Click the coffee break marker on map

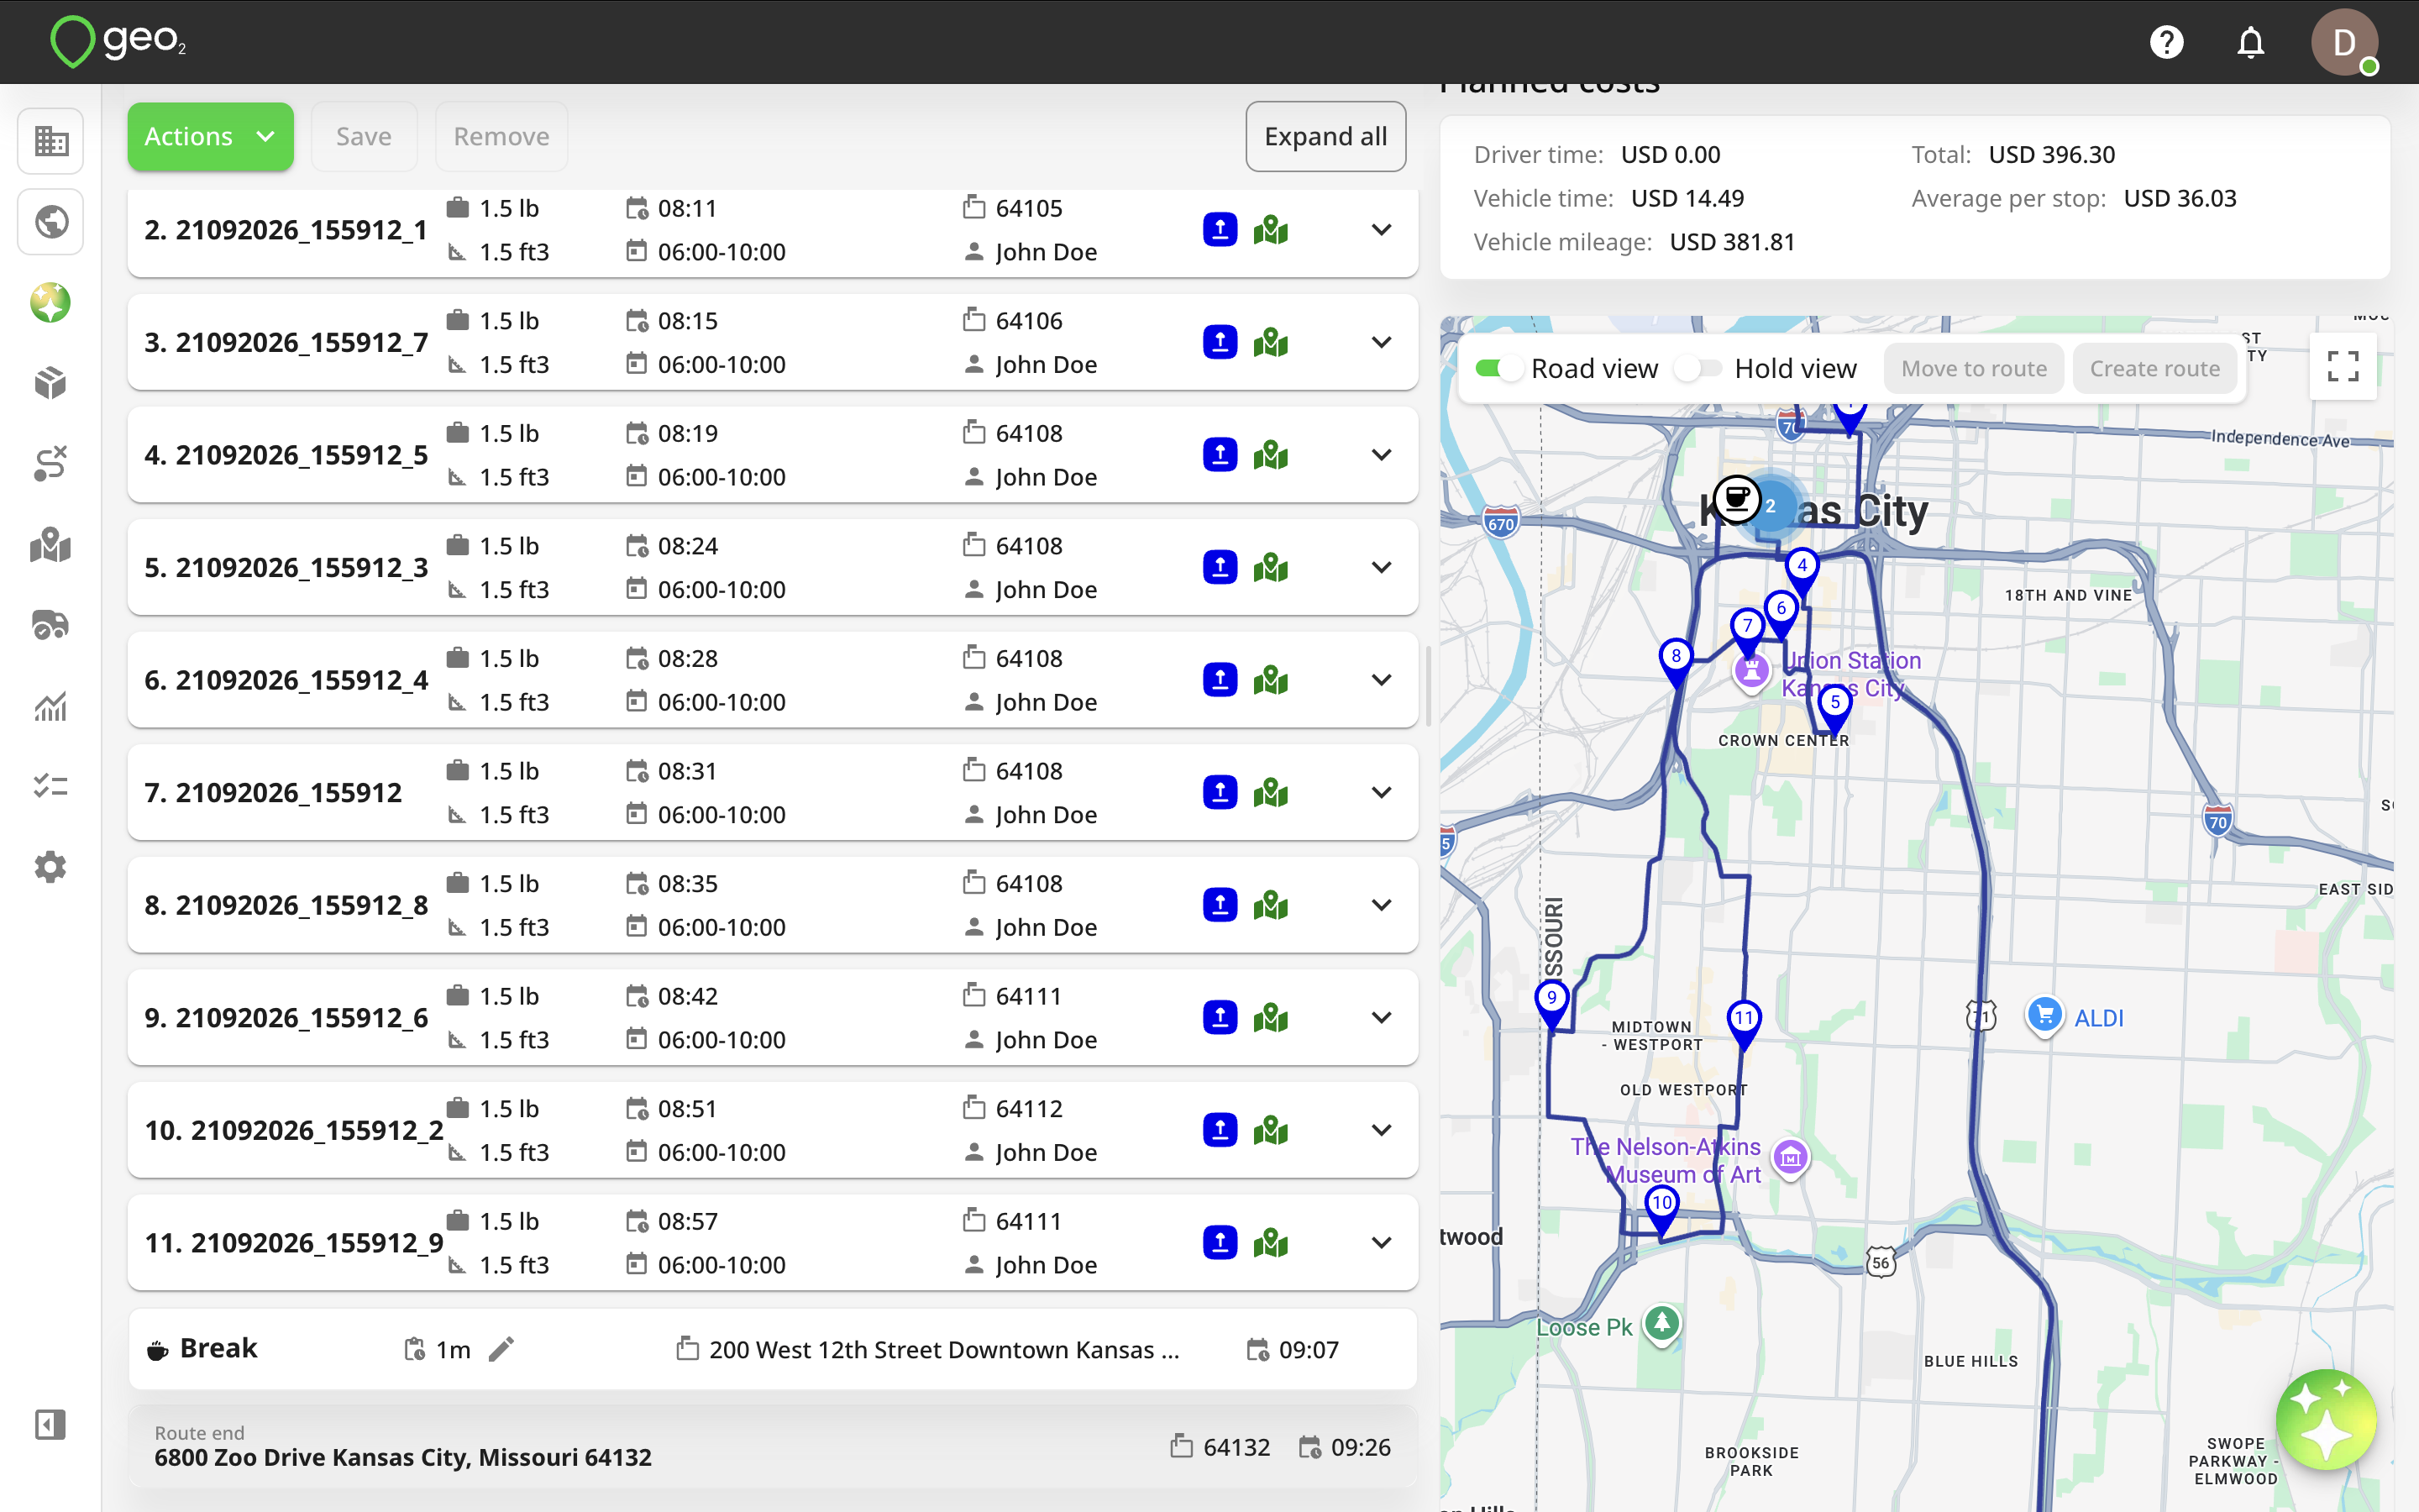click(1737, 497)
